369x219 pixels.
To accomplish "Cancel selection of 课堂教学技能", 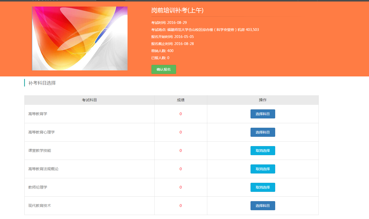I will [263, 151].
